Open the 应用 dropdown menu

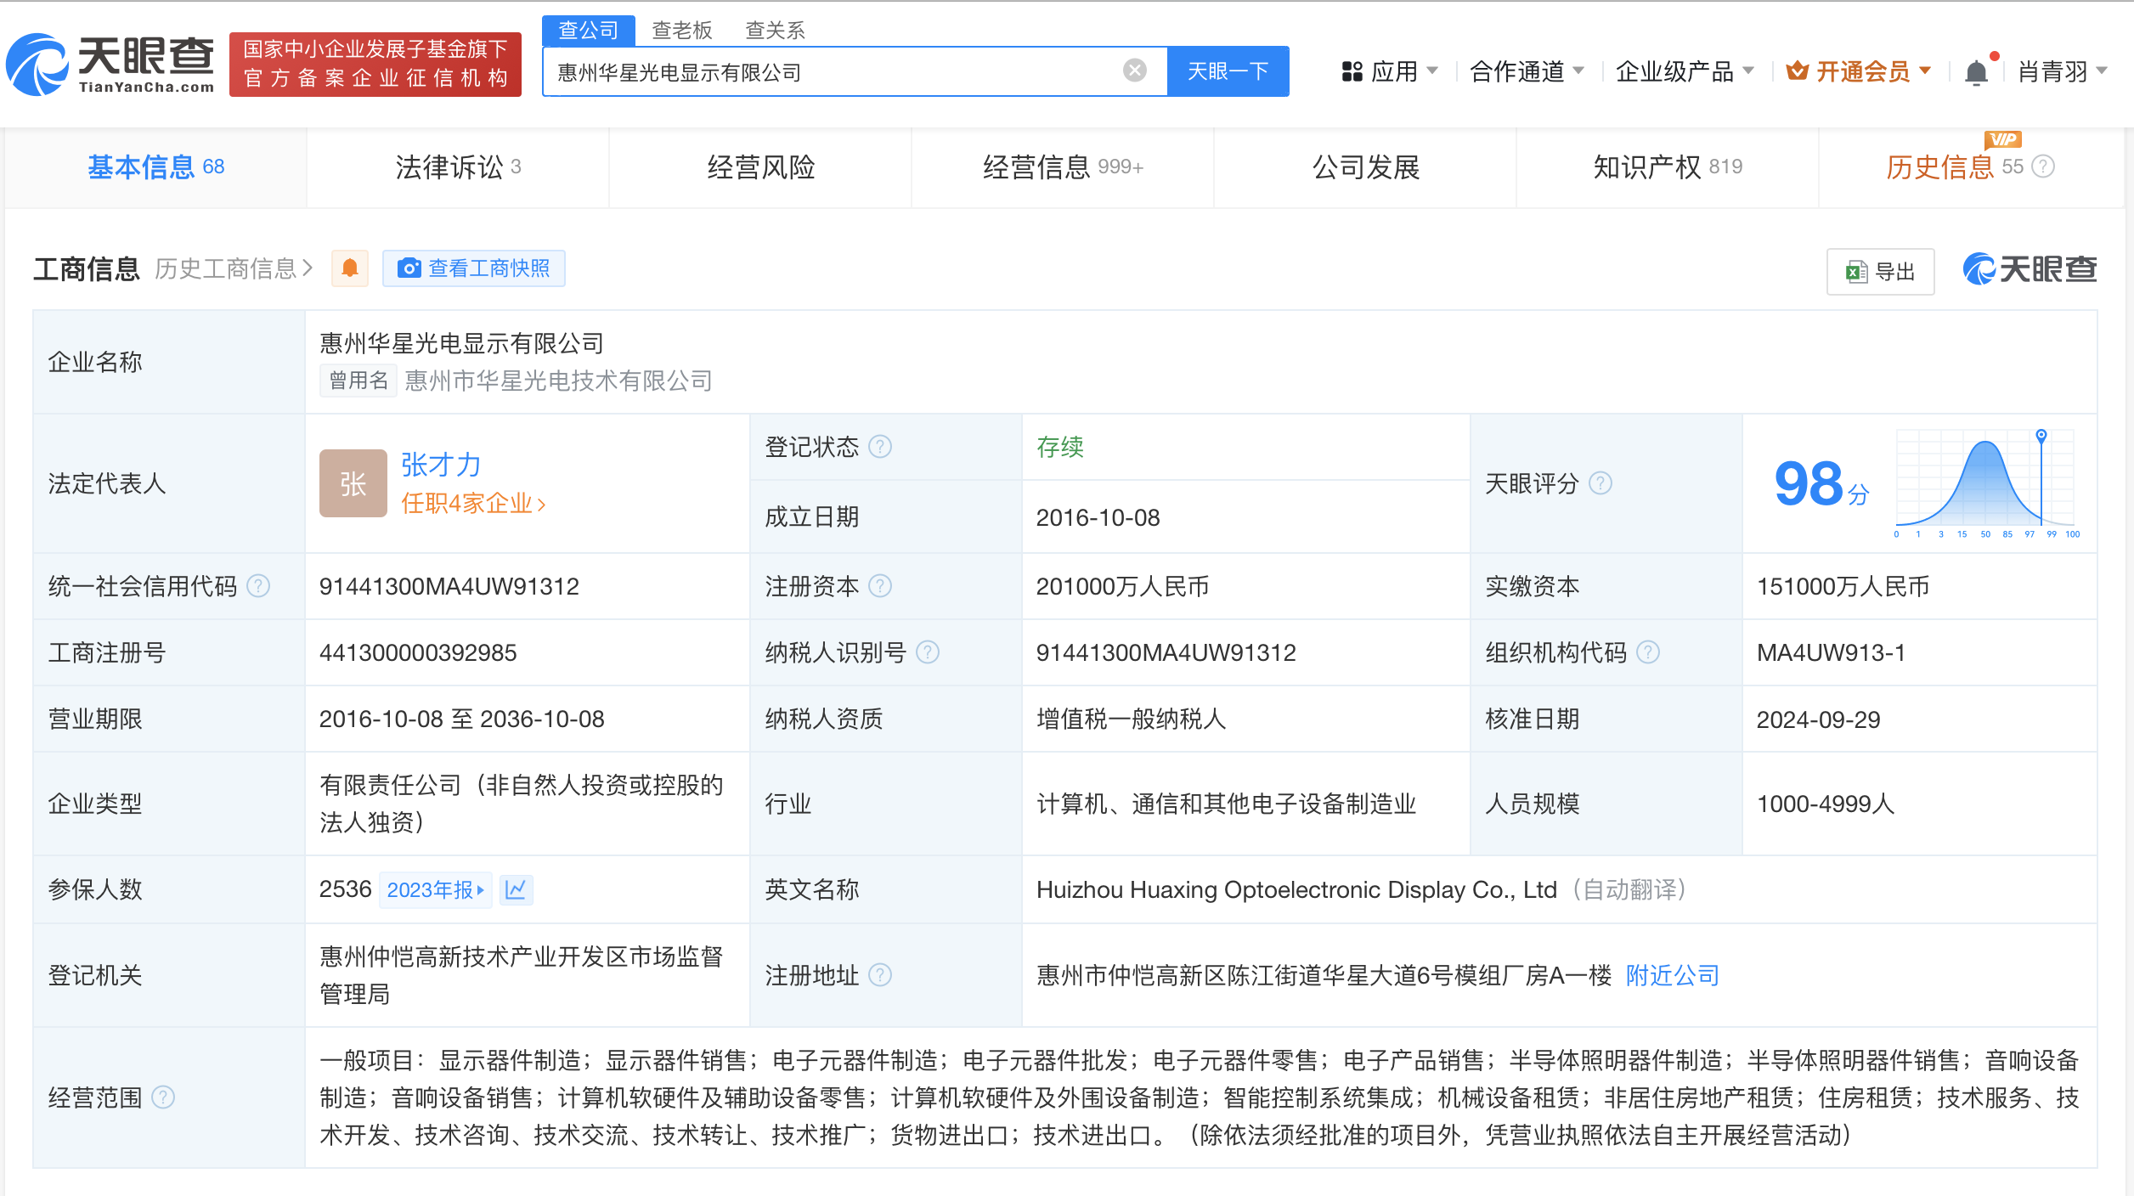point(1389,71)
